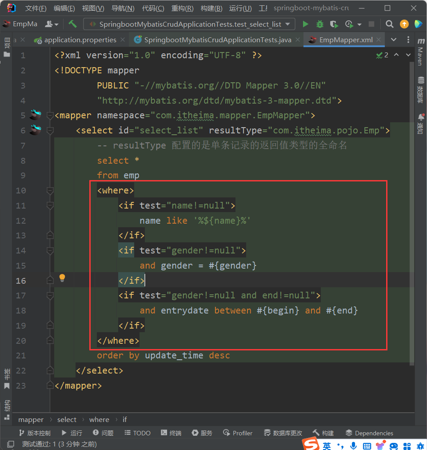Screen dimensions: 427x450
Task: Open the user account dropdown in toolbar
Action: tap(52, 24)
